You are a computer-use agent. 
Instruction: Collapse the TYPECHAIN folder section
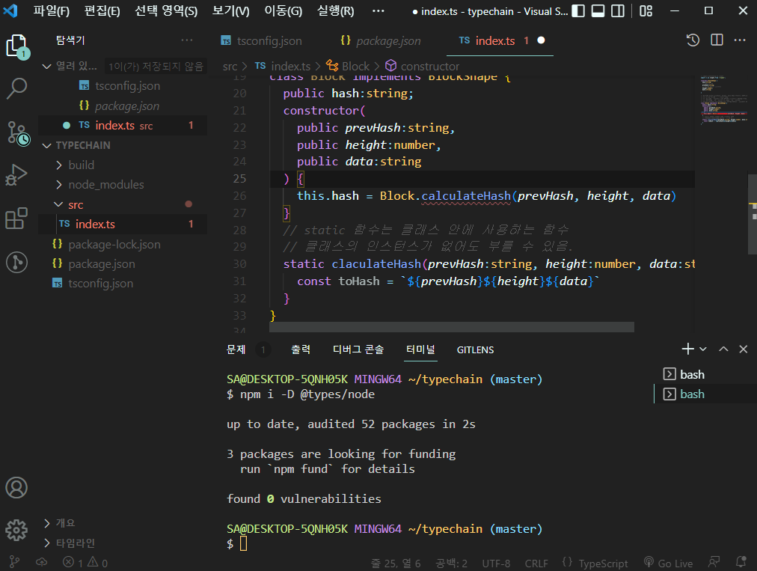pyautogui.click(x=47, y=145)
